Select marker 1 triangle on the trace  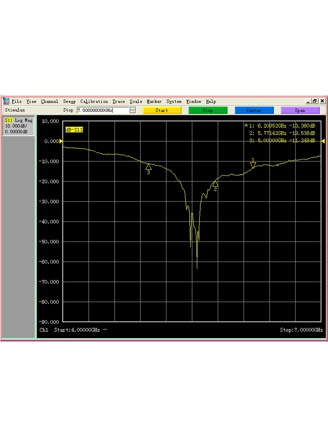tap(253, 165)
